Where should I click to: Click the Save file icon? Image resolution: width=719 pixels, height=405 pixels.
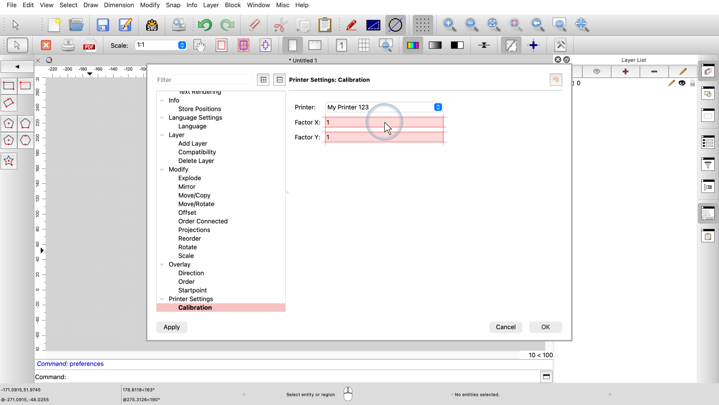point(103,25)
